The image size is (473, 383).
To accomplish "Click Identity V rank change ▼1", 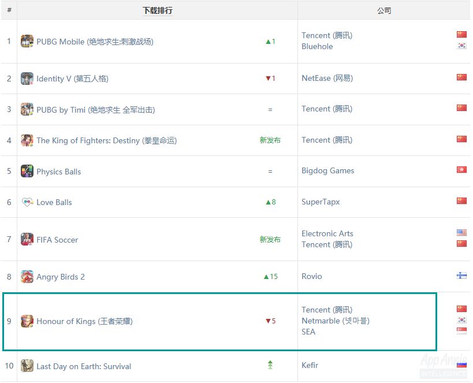I will point(271,79).
